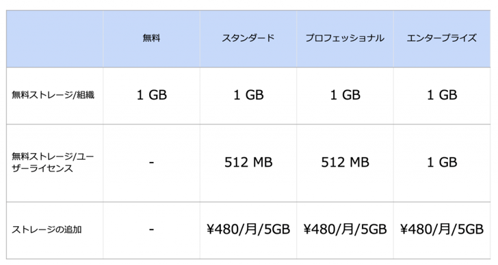Click the 無料 column header
The width and height of the screenshot is (498, 265).
point(151,38)
